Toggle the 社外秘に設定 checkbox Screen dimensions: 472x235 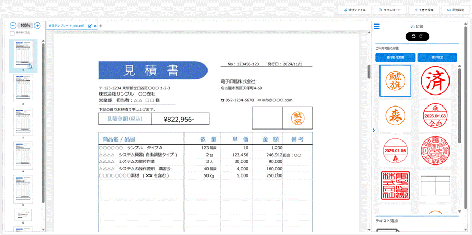point(13,33)
